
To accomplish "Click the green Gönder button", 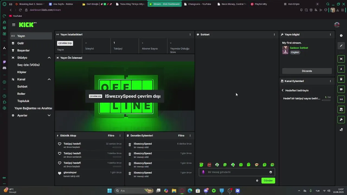I will click(x=268, y=181).
